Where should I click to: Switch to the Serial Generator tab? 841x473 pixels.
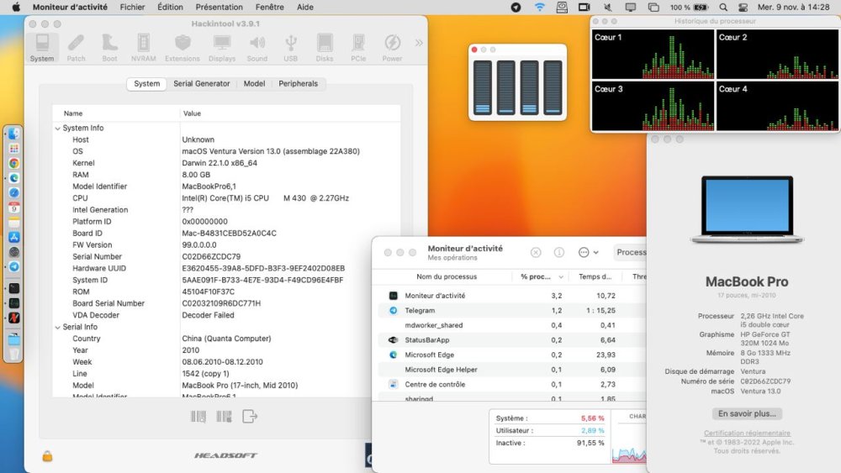tap(202, 83)
